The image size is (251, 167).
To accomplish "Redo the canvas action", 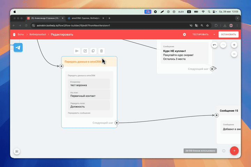I will point(223,45).
